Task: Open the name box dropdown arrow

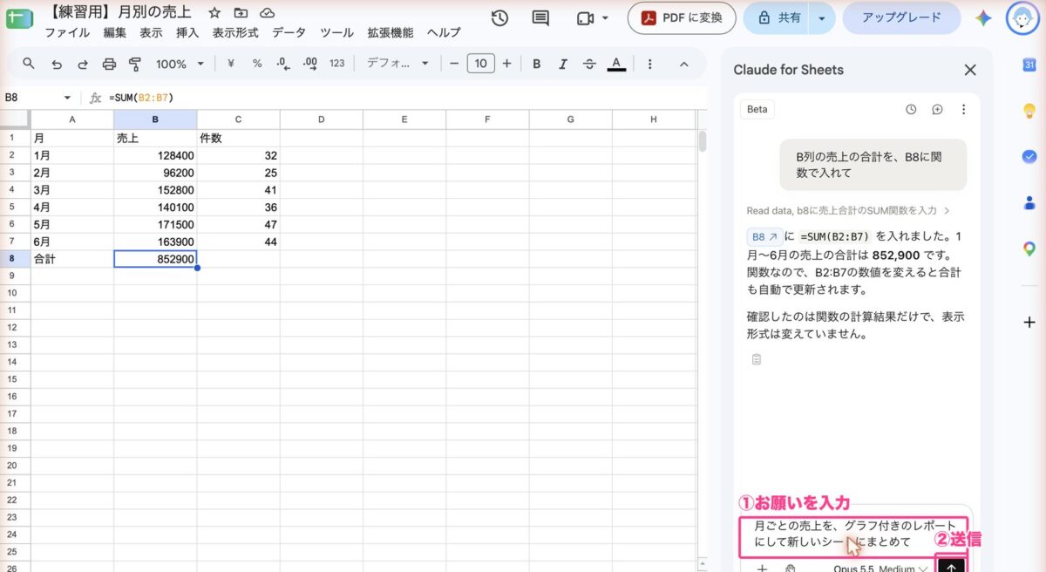Action: [x=67, y=98]
